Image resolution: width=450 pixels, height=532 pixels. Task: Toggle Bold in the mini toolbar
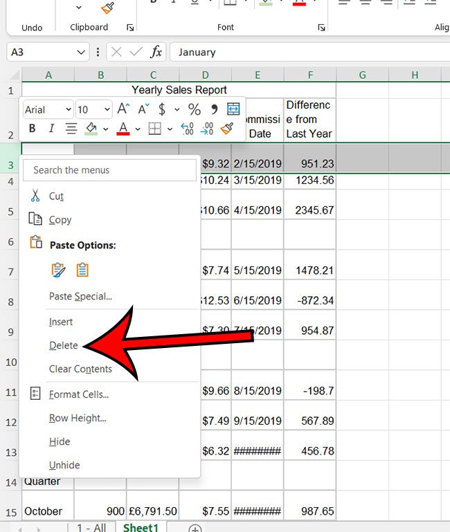click(x=32, y=129)
